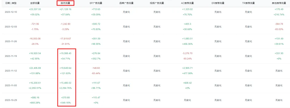Click the -3,276.70 AC recommendation value
Viewport: 290px width, 108px height.
pyautogui.click(x=187, y=53)
